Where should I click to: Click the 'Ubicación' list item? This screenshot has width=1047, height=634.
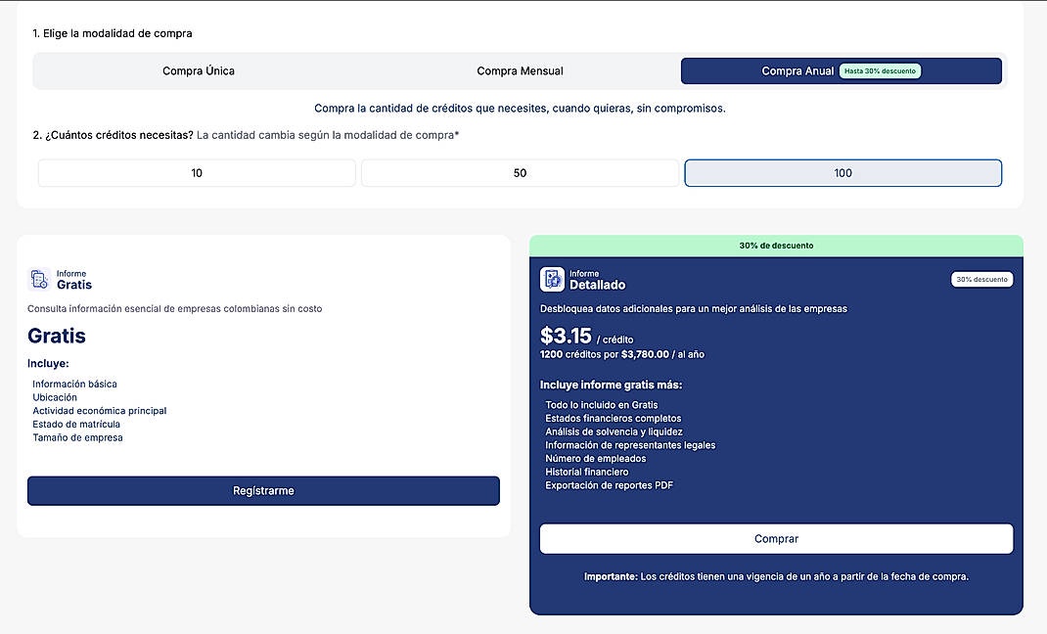(x=55, y=397)
